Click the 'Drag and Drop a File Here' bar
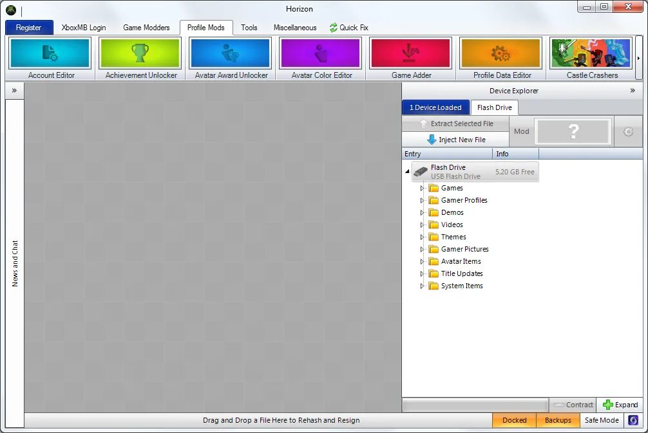648x433 pixels. (x=258, y=420)
